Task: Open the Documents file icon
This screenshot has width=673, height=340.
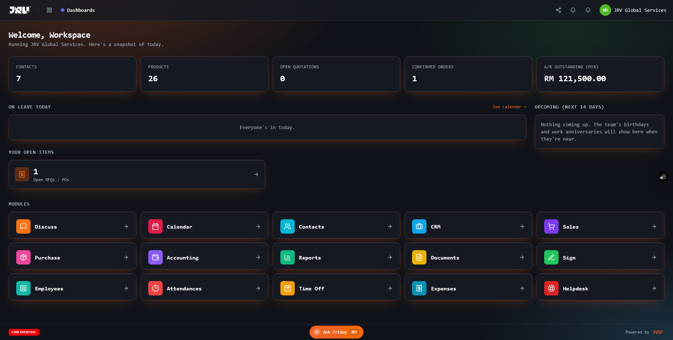Action: click(x=419, y=257)
